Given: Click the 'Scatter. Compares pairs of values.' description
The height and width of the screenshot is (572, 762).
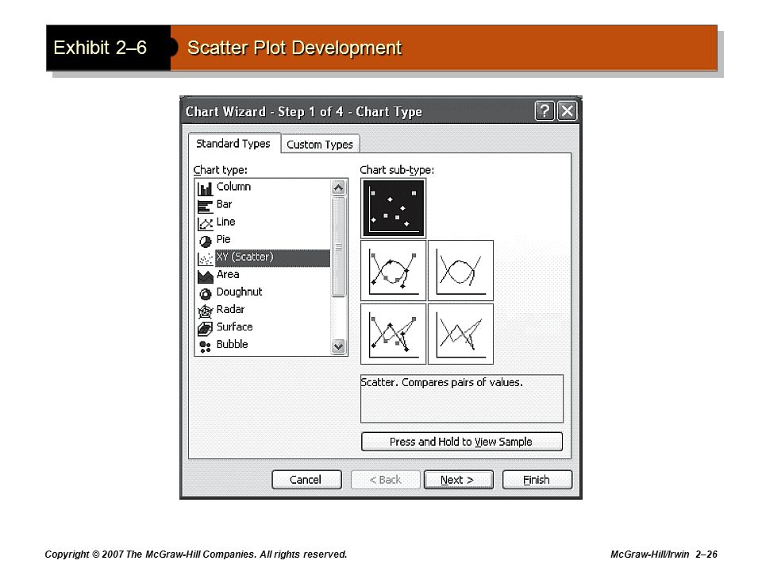Looking at the screenshot, I should 442,382.
